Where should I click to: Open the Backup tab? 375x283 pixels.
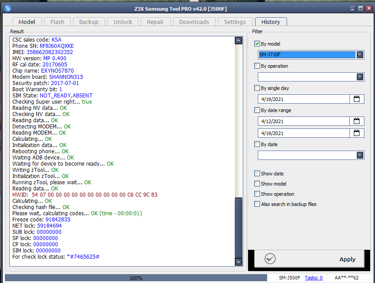click(x=89, y=22)
